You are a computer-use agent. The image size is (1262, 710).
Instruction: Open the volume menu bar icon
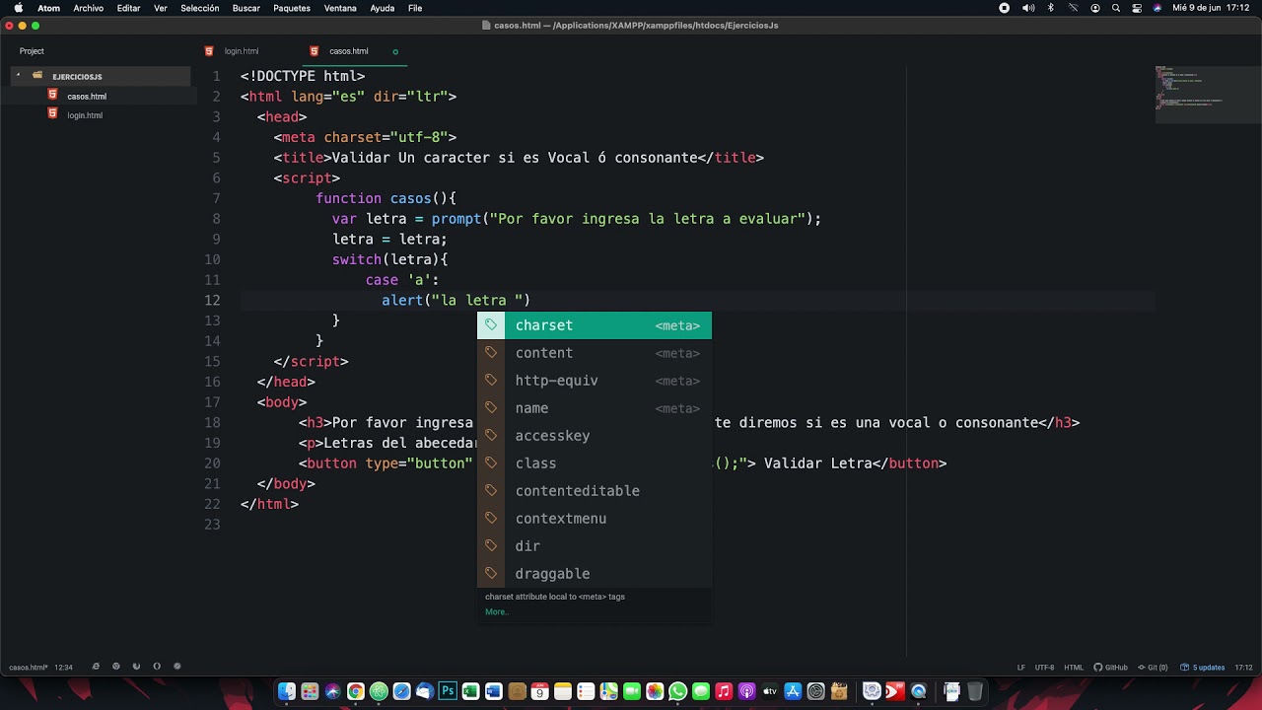[x=1028, y=8]
